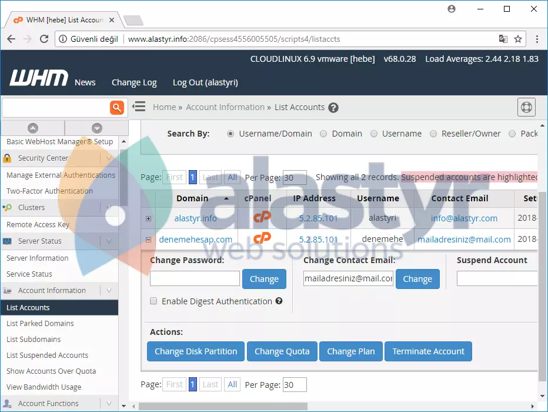Image resolution: width=548 pixels, height=412 pixels.
Task: Click Digest Authentication help icon
Action: [279, 301]
